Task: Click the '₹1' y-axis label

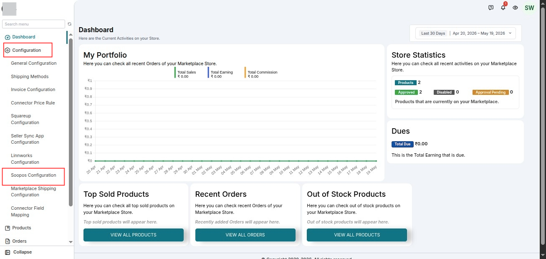Action: [89, 81]
